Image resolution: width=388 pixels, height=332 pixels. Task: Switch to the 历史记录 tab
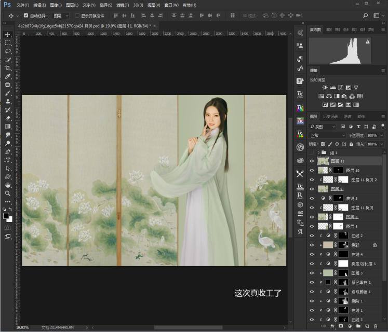pos(330,116)
